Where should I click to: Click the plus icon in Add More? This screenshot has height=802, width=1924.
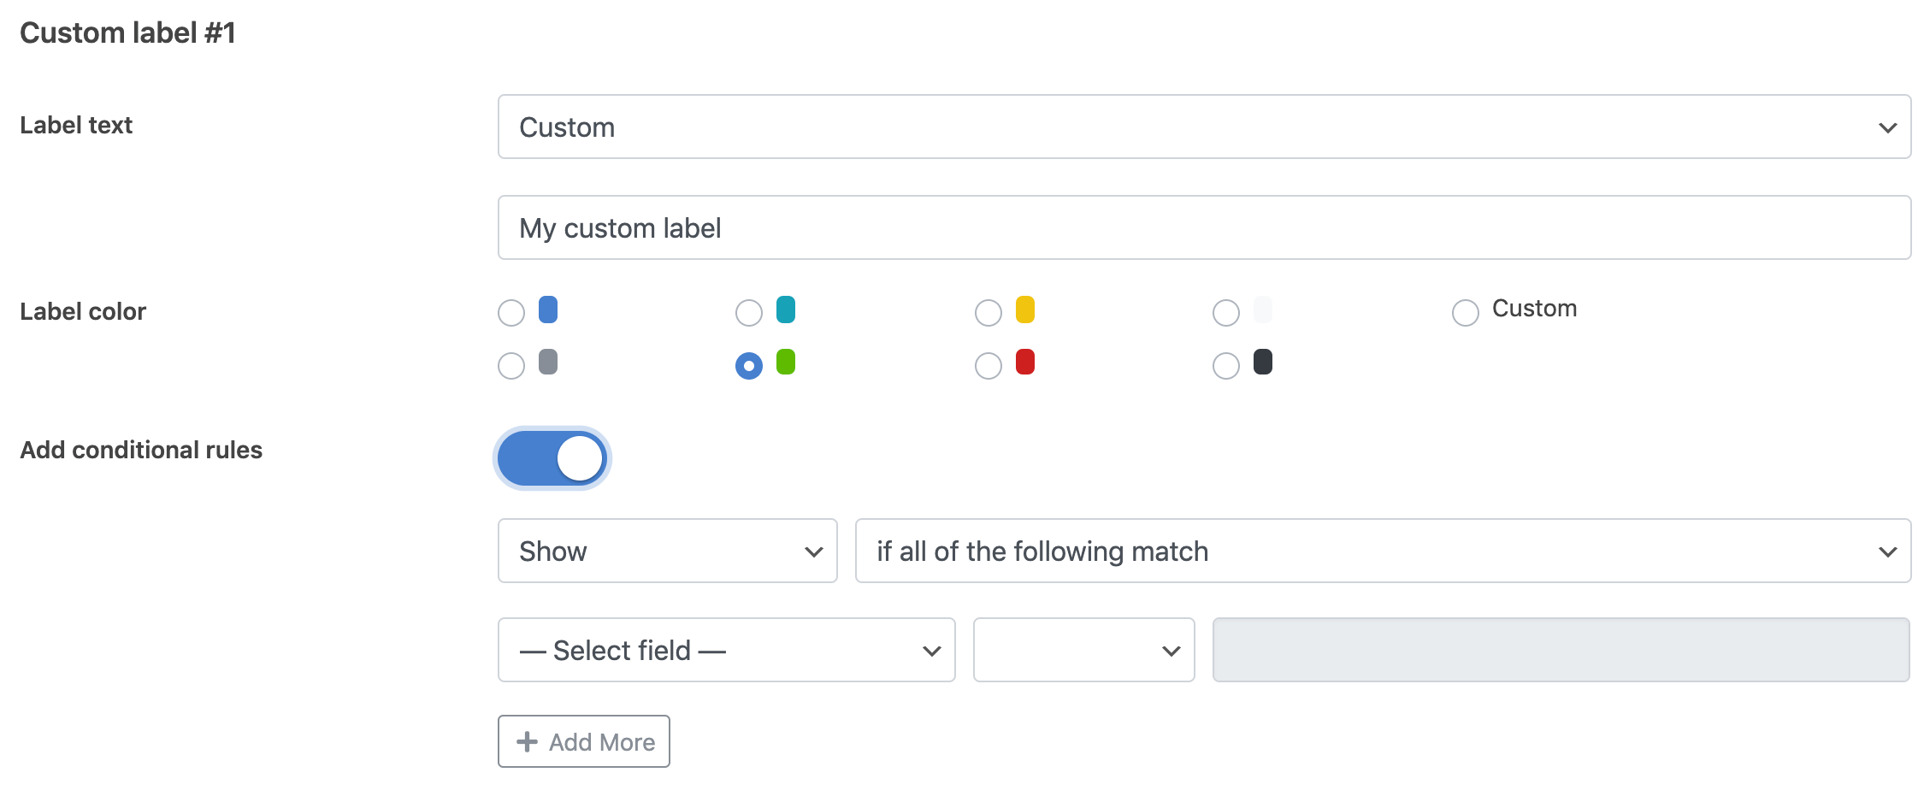coord(528,741)
